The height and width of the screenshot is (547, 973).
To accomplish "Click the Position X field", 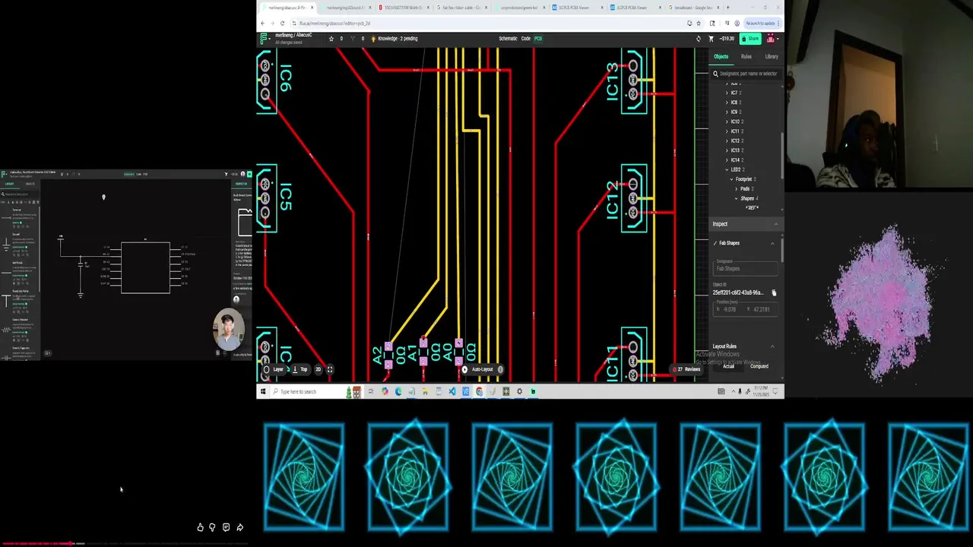I will click(x=728, y=310).
